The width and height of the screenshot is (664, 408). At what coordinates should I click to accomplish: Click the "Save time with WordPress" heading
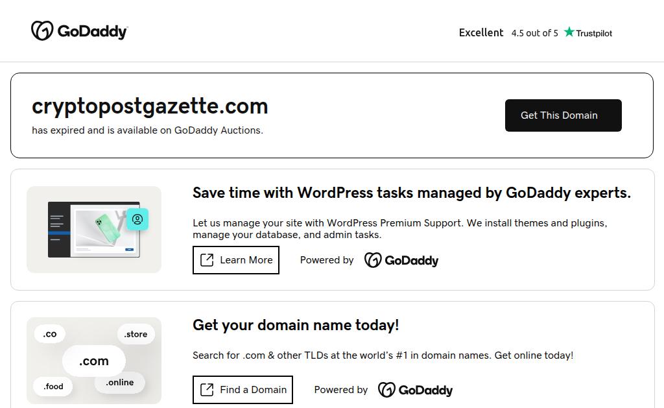click(x=411, y=193)
